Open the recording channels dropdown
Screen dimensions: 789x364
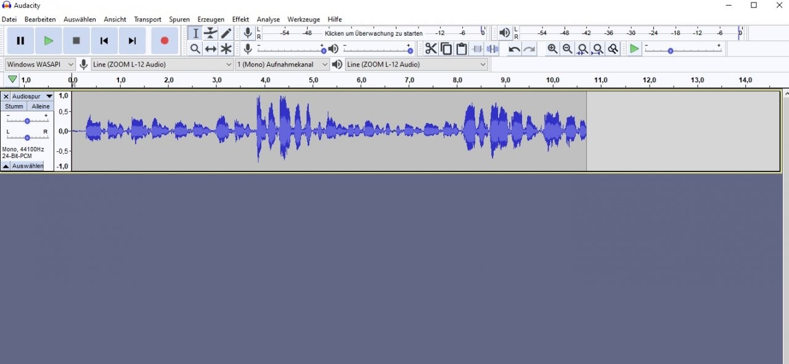(x=283, y=64)
